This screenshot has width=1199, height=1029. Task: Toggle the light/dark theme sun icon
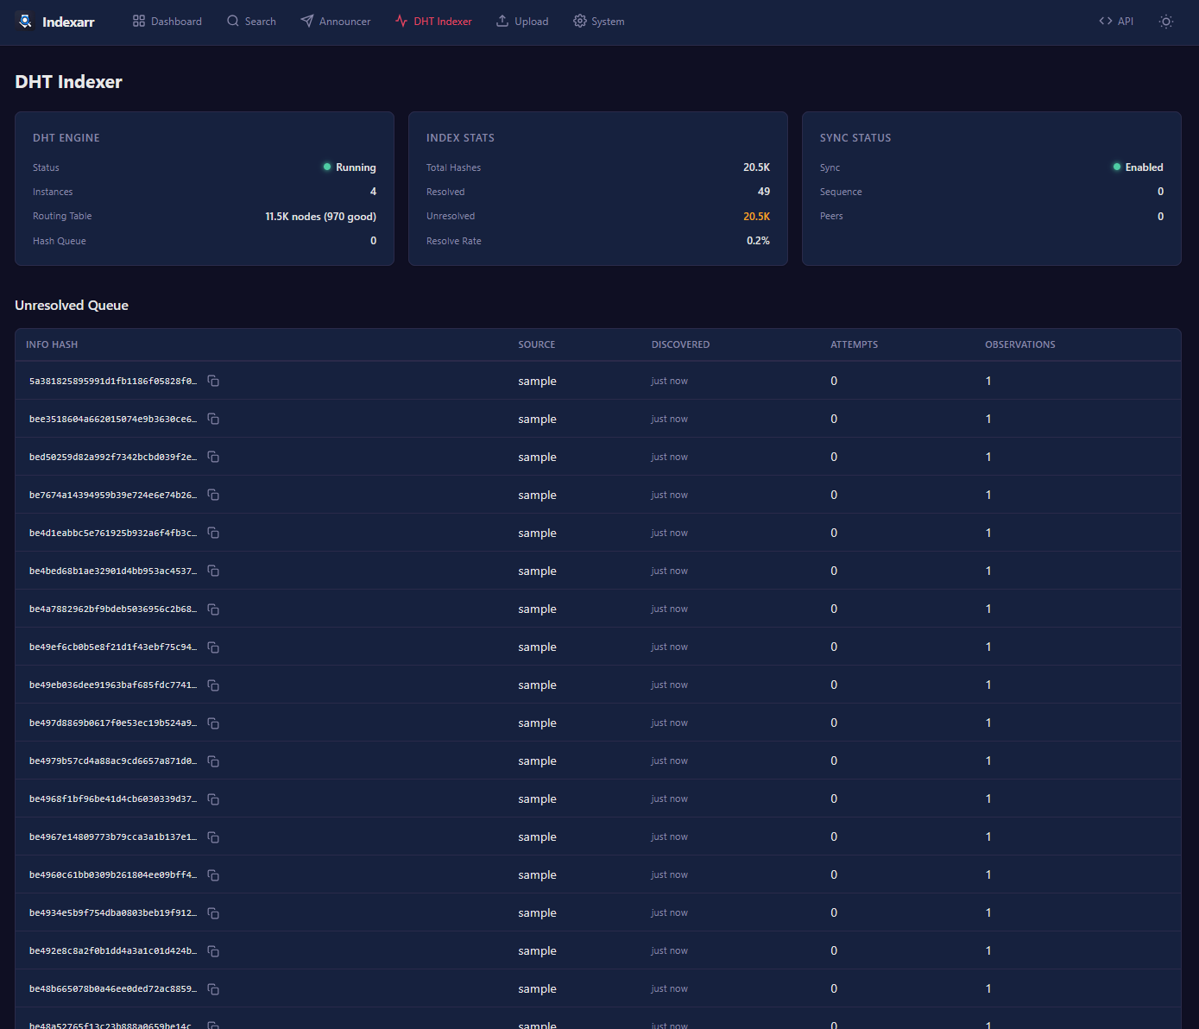coord(1165,22)
